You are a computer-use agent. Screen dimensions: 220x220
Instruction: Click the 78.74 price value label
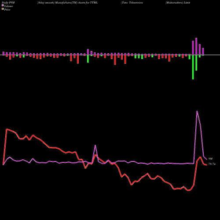tap(212, 164)
